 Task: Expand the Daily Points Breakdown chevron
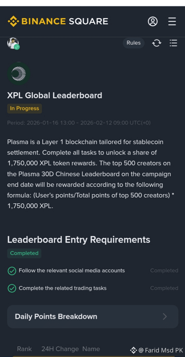165,317
